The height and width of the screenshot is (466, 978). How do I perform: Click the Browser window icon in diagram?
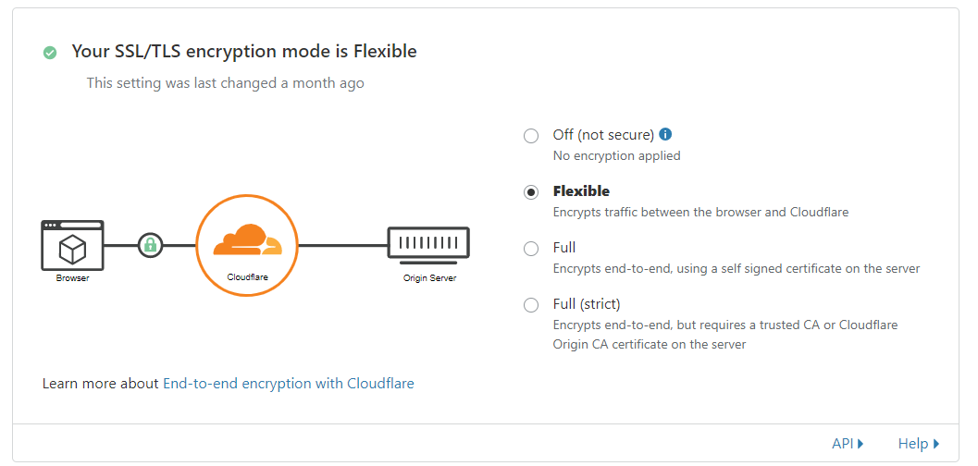coord(72,245)
